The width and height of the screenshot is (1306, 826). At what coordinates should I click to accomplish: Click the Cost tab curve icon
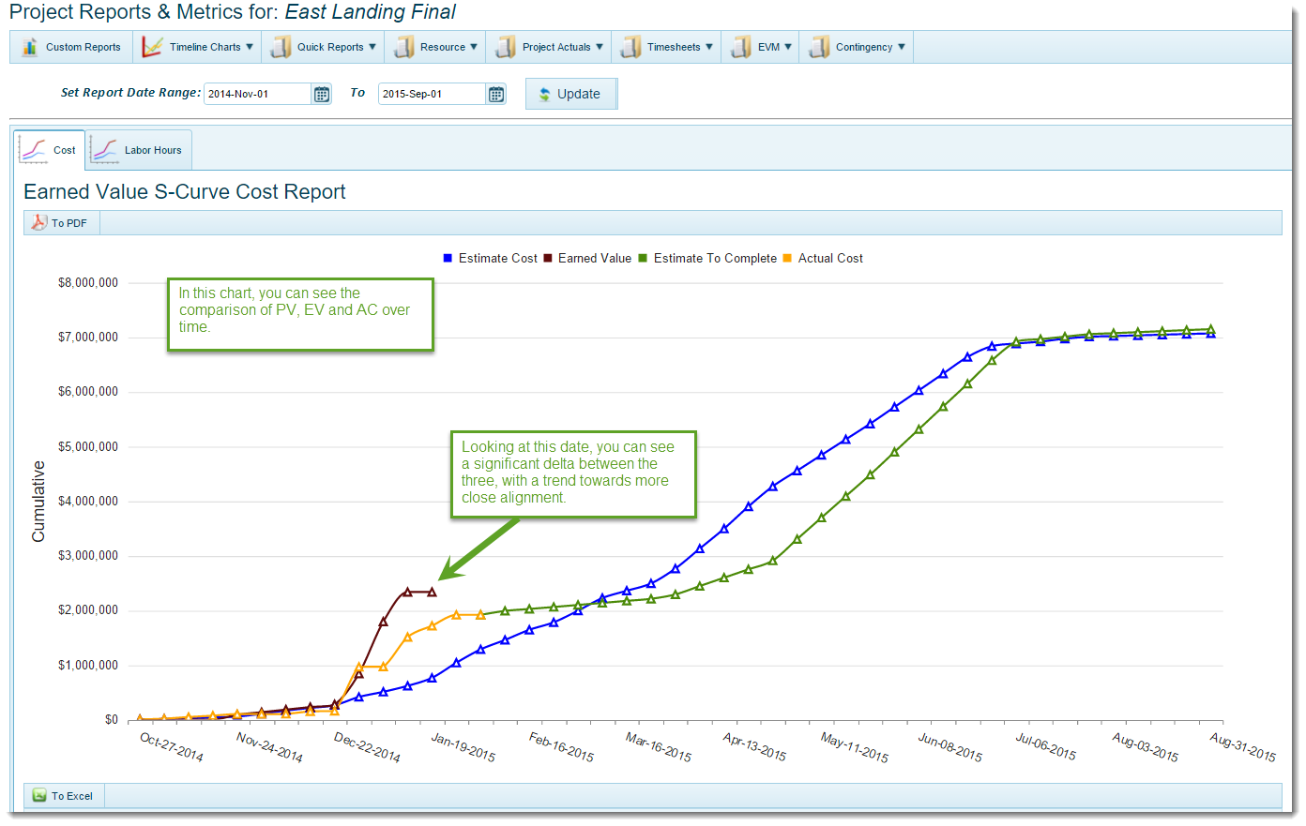click(33, 150)
